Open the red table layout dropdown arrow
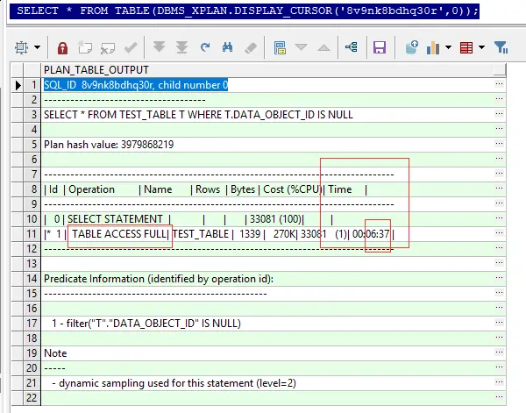This screenshot has width=526, height=413. pos(481,47)
